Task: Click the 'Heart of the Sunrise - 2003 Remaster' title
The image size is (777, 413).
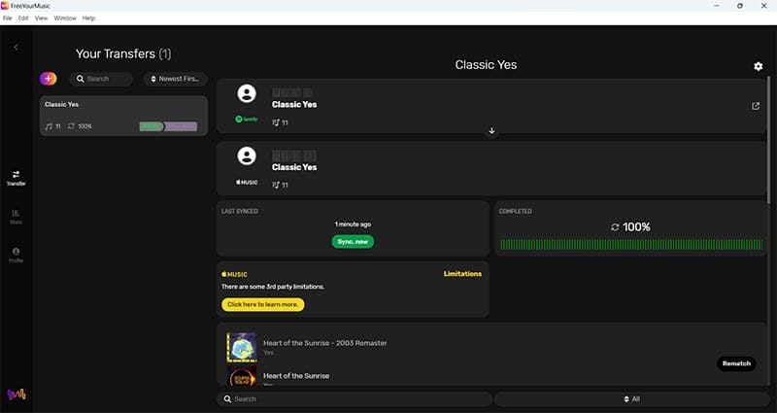Action: [x=325, y=343]
